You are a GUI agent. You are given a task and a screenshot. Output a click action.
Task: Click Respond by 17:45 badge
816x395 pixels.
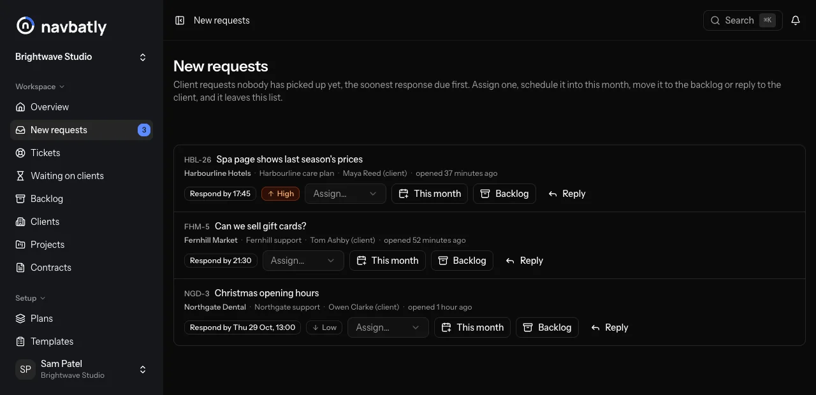point(220,194)
